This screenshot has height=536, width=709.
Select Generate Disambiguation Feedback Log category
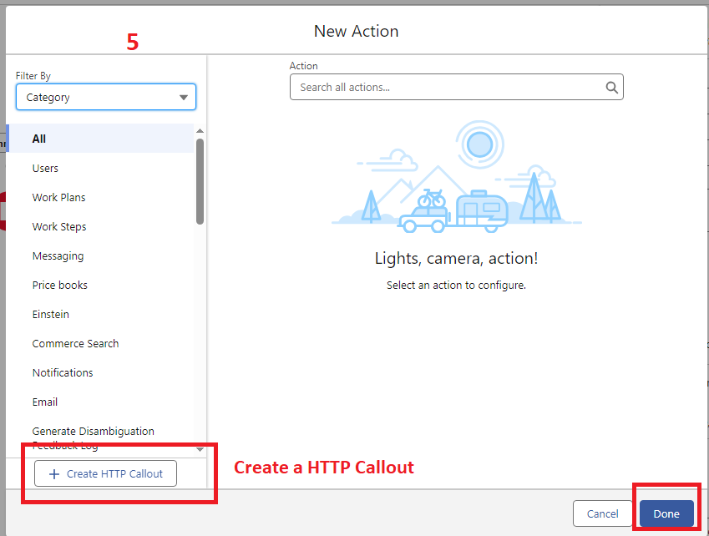point(93,432)
